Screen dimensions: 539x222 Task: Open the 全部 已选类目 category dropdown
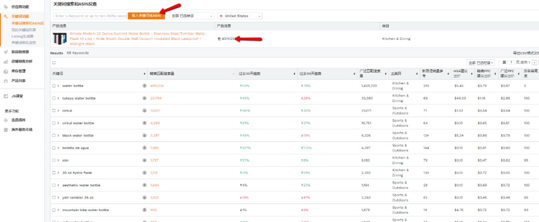192,16
